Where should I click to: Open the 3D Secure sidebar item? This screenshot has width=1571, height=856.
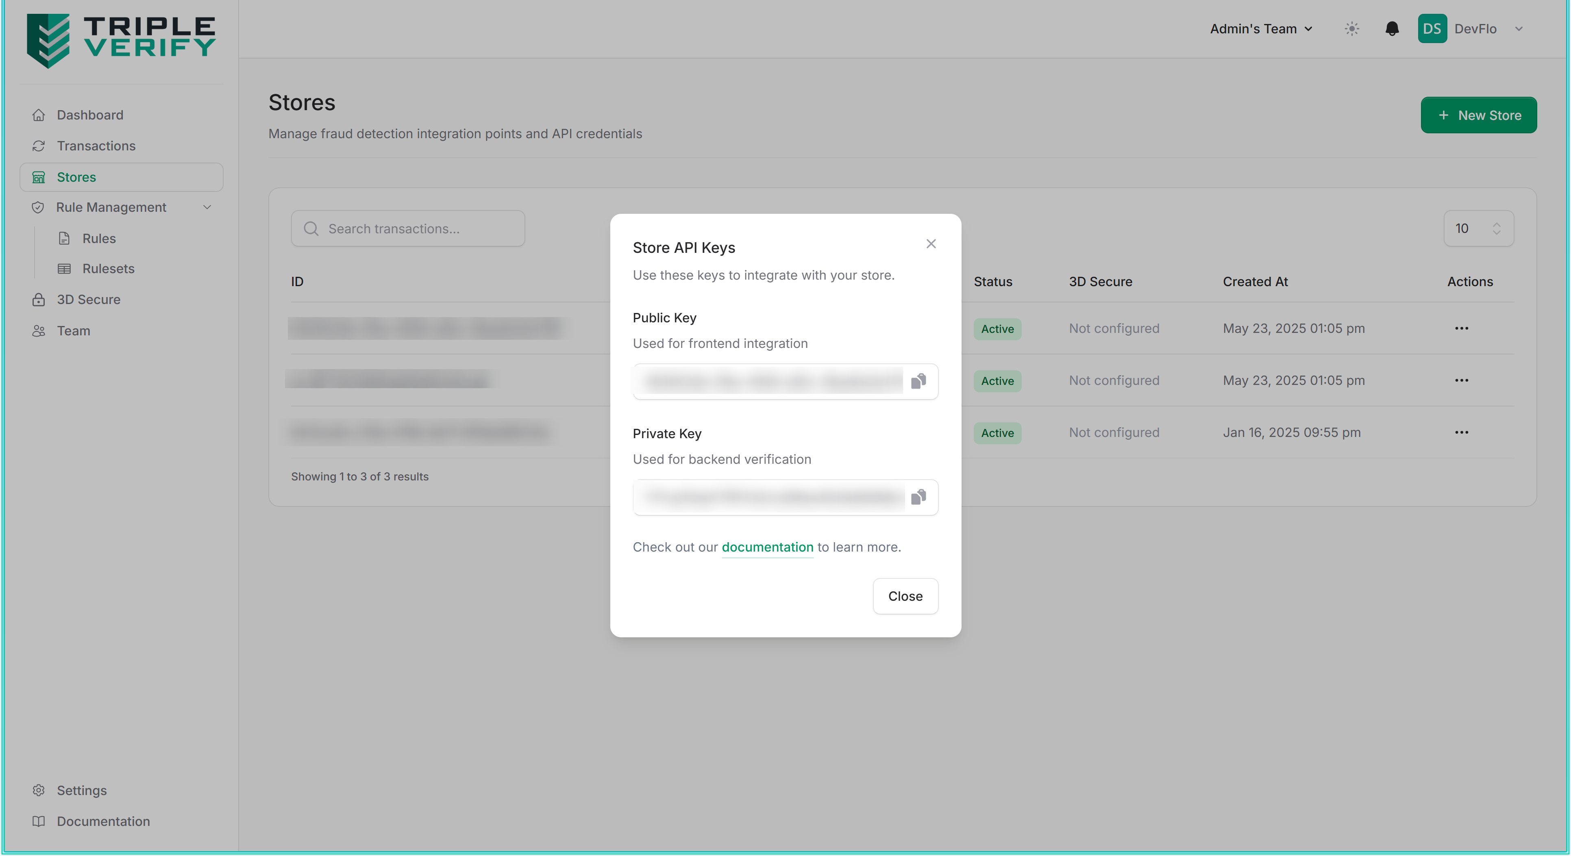coord(89,299)
